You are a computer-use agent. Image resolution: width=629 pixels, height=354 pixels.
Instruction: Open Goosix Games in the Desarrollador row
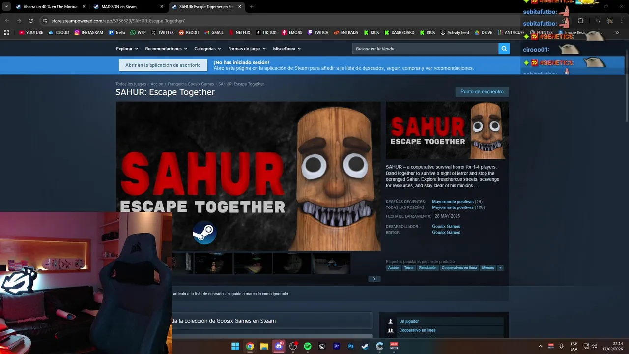[446, 226]
